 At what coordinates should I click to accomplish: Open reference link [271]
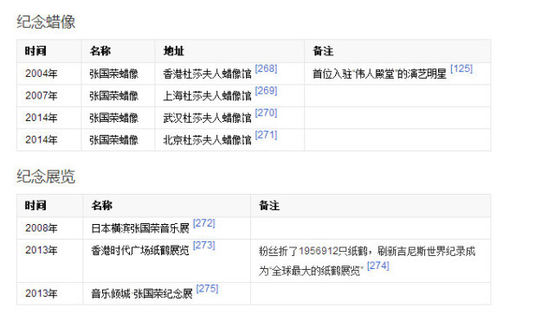click(x=266, y=135)
